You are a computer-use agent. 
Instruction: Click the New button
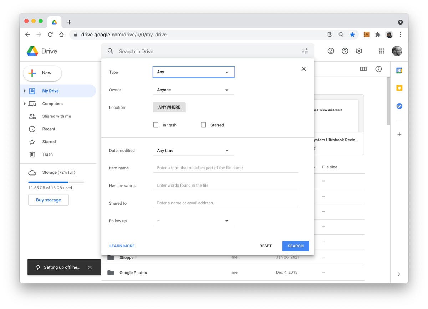(x=42, y=73)
